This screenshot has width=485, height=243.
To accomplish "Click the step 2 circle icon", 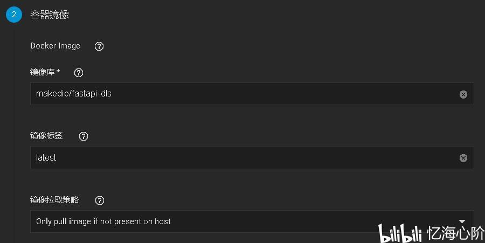I will pyautogui.click(x=14, y=15).
